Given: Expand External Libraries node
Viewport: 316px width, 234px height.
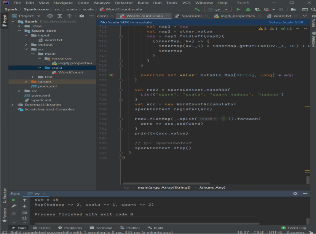Looking at the screenshot, I should tap(13, 105).
